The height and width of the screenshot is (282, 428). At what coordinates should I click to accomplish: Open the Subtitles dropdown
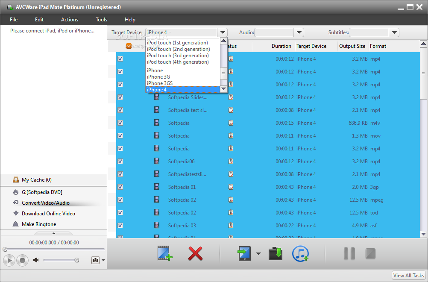tap(394, 32)
